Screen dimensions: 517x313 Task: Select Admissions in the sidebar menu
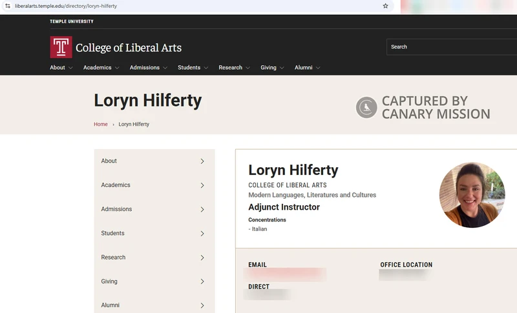[116, 209]
